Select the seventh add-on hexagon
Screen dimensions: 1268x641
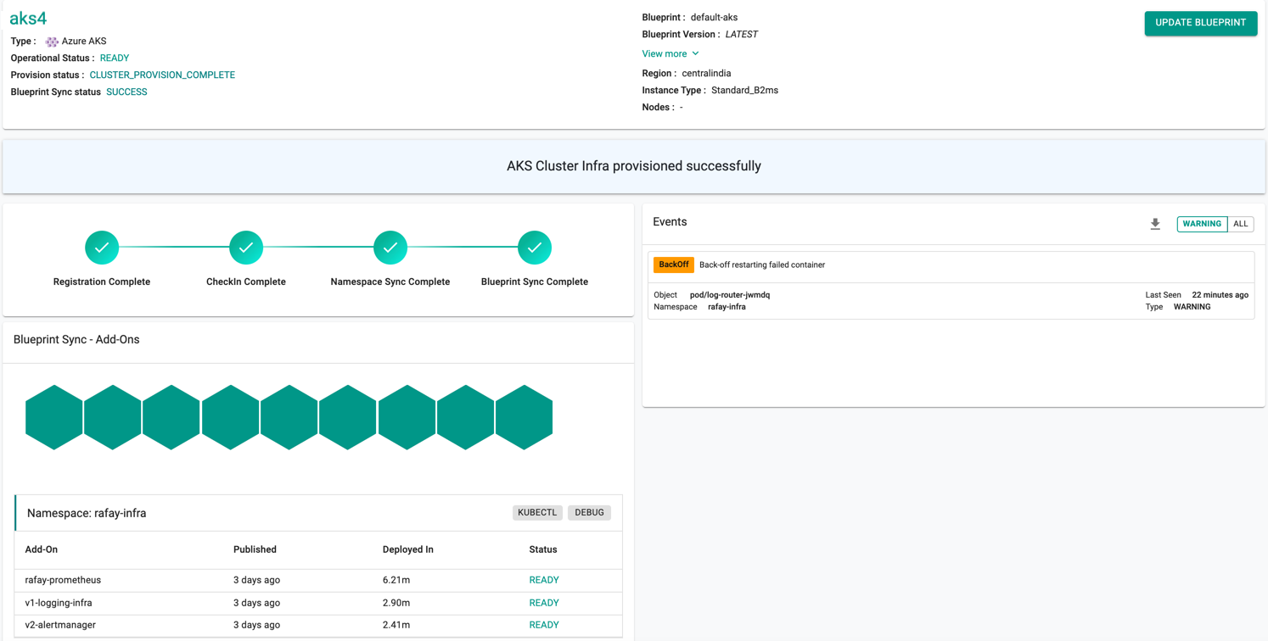(407, 417)
